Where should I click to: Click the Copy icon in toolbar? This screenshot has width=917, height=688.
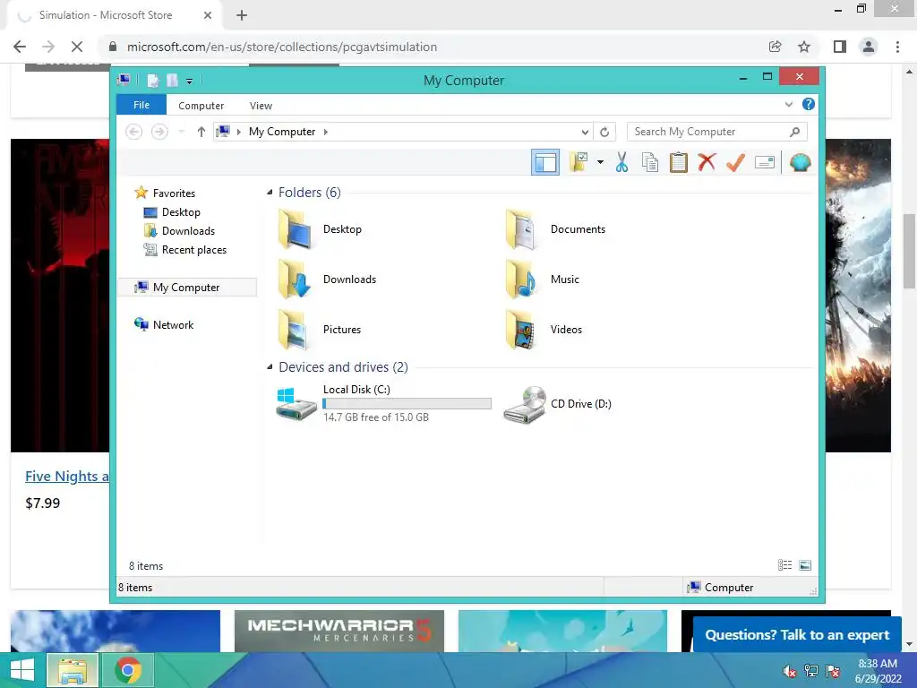[650, 162]
